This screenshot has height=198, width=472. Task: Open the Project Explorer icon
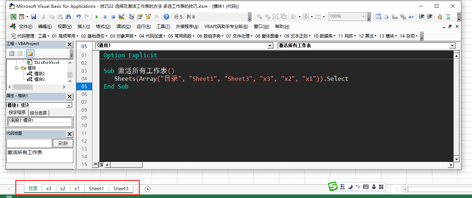(x=132, y=17)
